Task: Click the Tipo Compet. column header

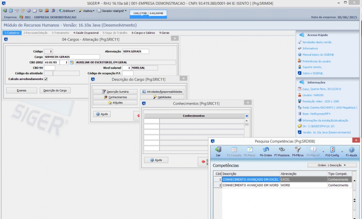Action: pyautogui.click(x=339, y=174)
